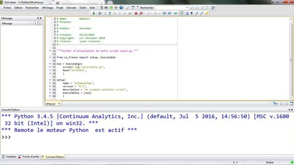Screen dimensions: 294x165
Task: Click the green status indicator in status bar
Action: 292,162
